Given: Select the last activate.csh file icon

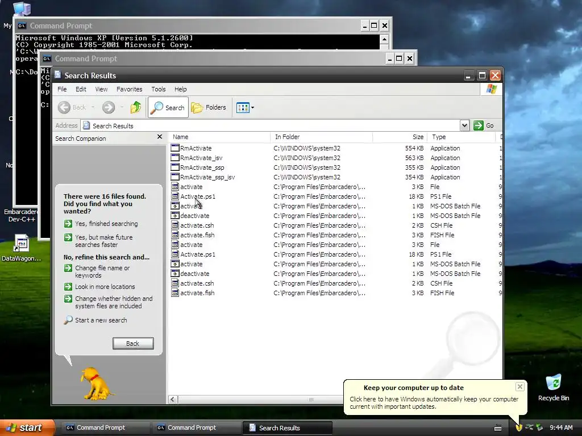Looking at the screenshot, I should tap(175, 283).
